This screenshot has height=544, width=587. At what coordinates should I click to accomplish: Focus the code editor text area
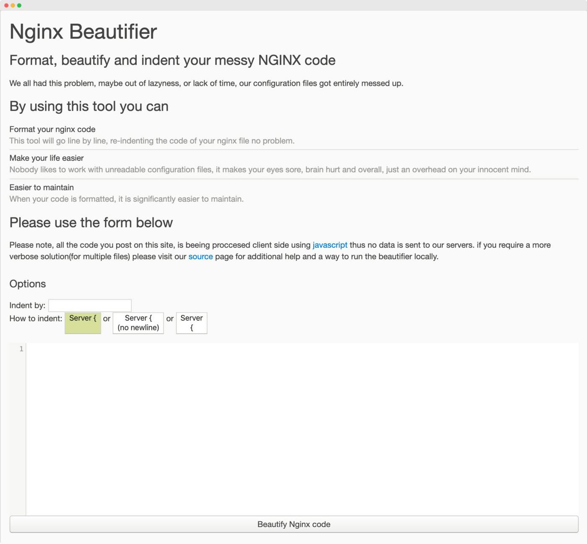click(302, 429)
